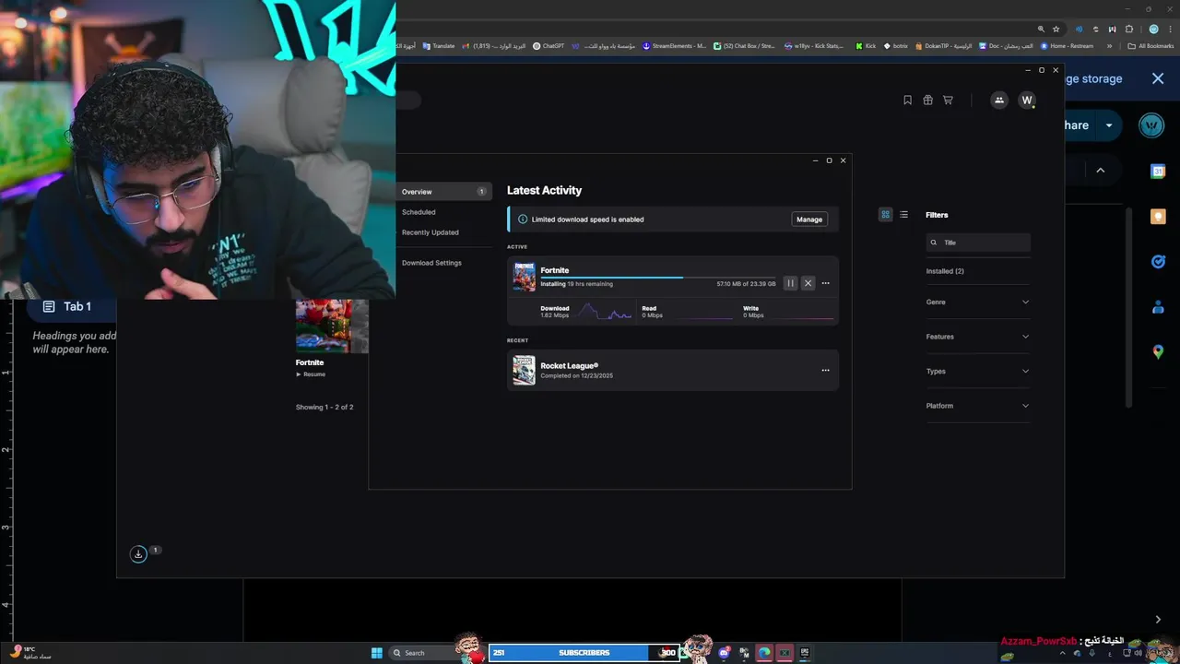
Task: Collapse the toolbar with the up chevron
Action: pos(1100,171)
